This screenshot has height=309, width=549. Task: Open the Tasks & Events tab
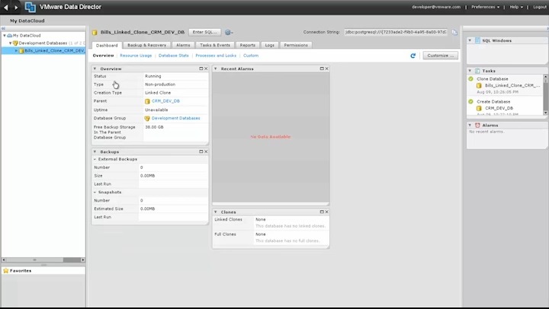coord(215,45)
